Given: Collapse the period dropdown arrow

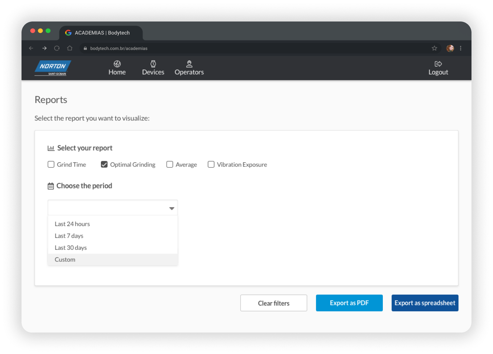Looking at the screenshot, I should (x=172, y=208).
